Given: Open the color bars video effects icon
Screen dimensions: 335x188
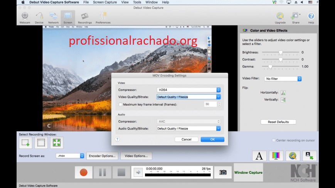Looking at the screenshot, I should [x=276, y=156].
